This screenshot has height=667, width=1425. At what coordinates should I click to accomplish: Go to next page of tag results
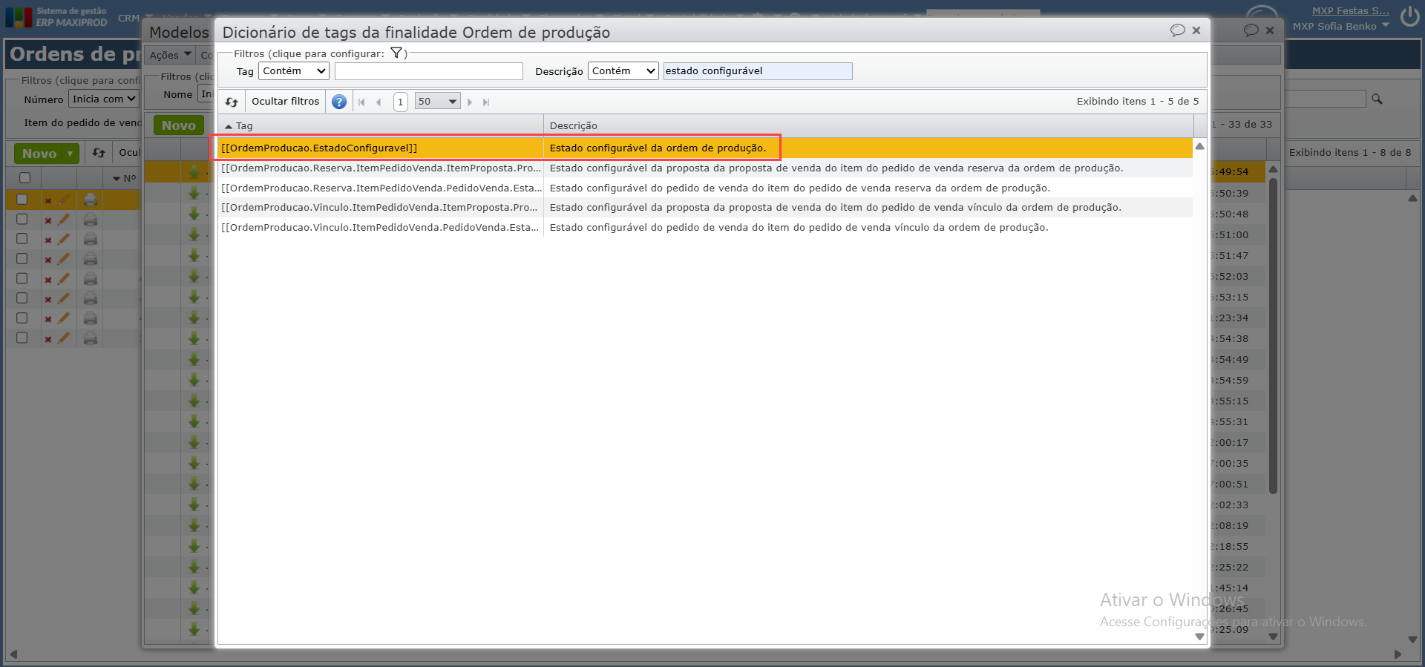[470, 102]
